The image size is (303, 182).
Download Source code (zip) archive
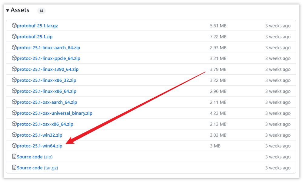pos(35,157)
